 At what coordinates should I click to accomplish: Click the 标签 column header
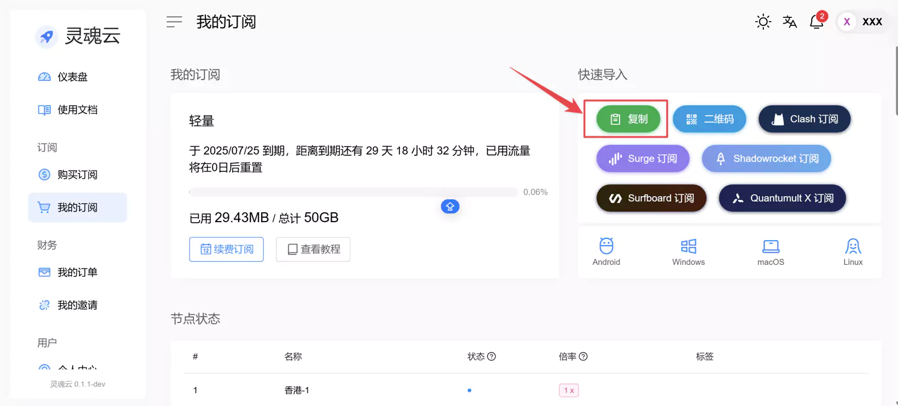coord(705,356)
